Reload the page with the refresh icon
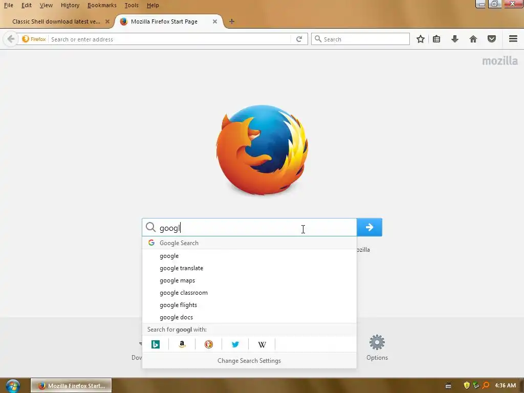524x393 pixels. pos(299,39)
